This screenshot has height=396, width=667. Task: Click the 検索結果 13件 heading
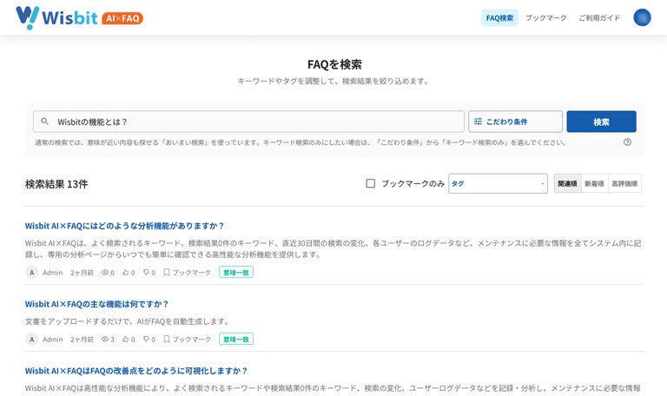pos(56,184)
